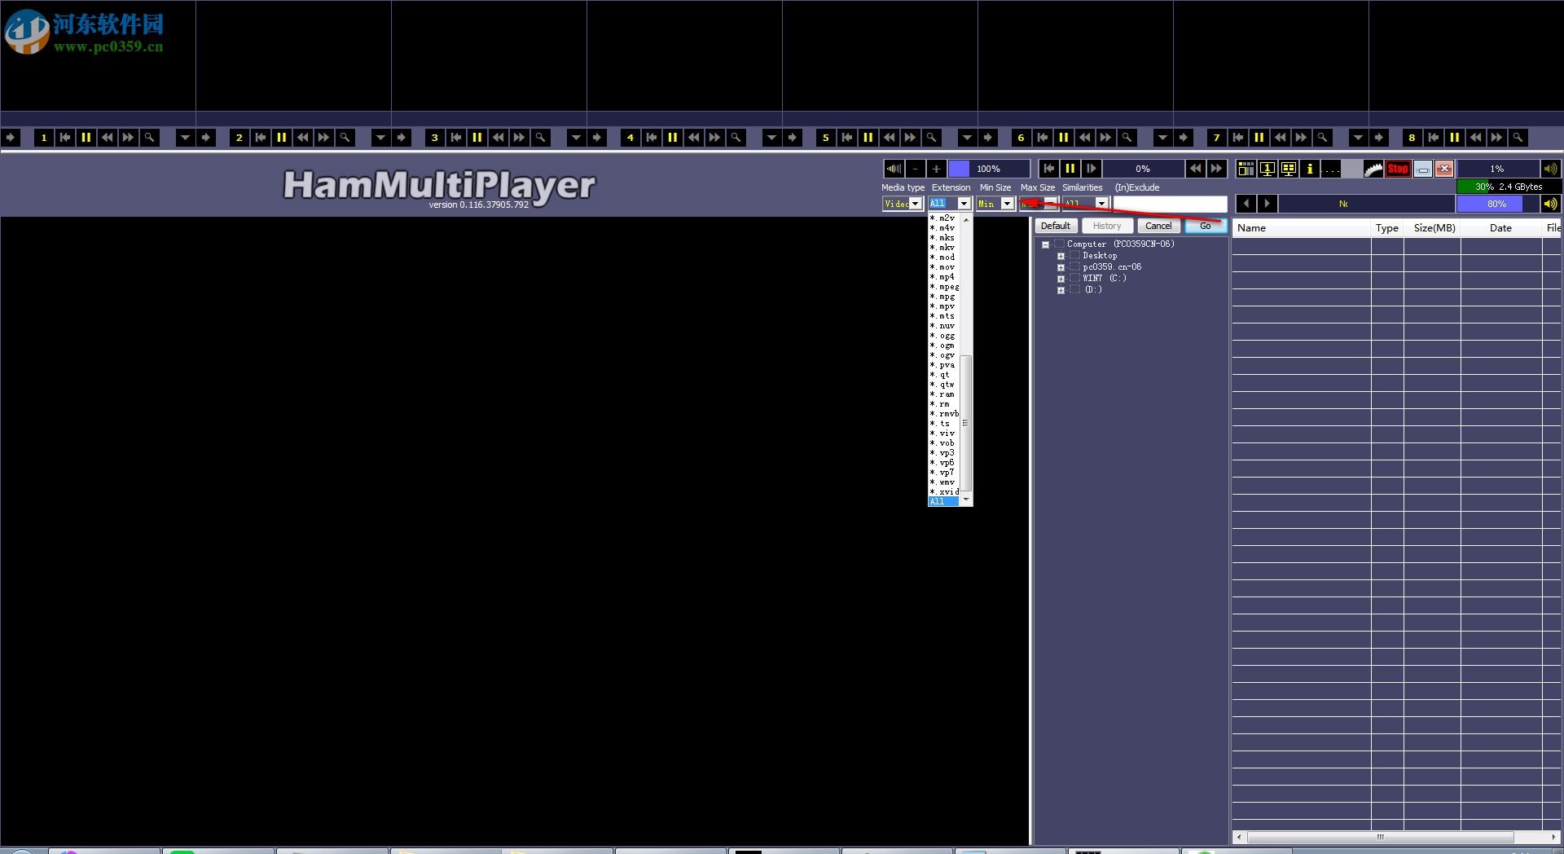The image size is (1564, 854).
Task: Click the master fast forward button
Action: tap(1216, 169)
